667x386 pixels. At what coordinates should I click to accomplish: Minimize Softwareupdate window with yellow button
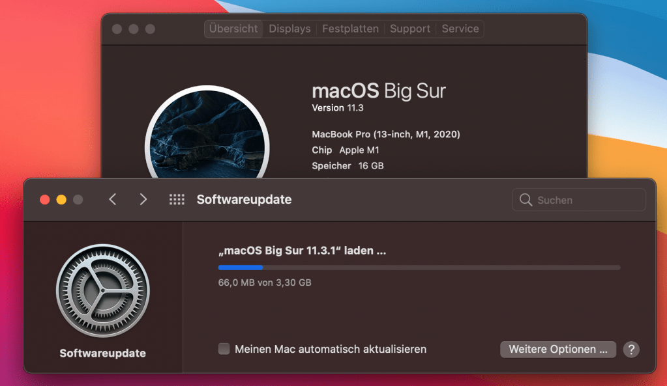coord(61,200)
